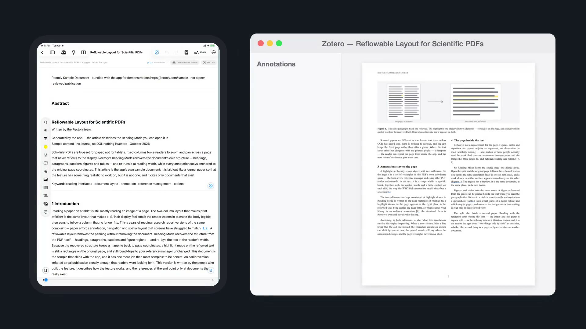This screenshot has height=329, width=586.
Task: Select the HL highlight tool
Action: (45, 130)
